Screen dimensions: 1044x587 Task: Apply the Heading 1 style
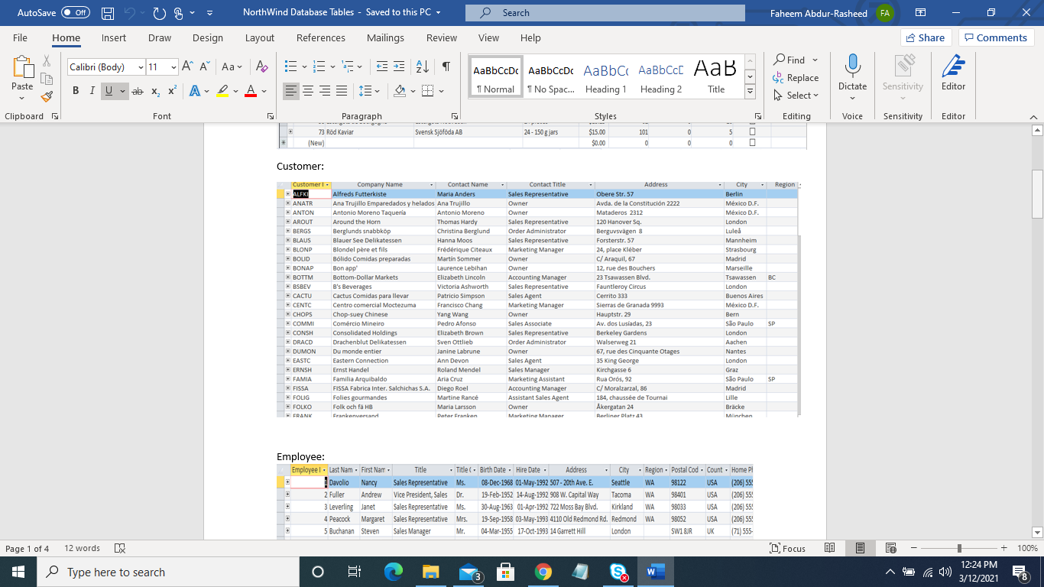(x=606, y=76)
